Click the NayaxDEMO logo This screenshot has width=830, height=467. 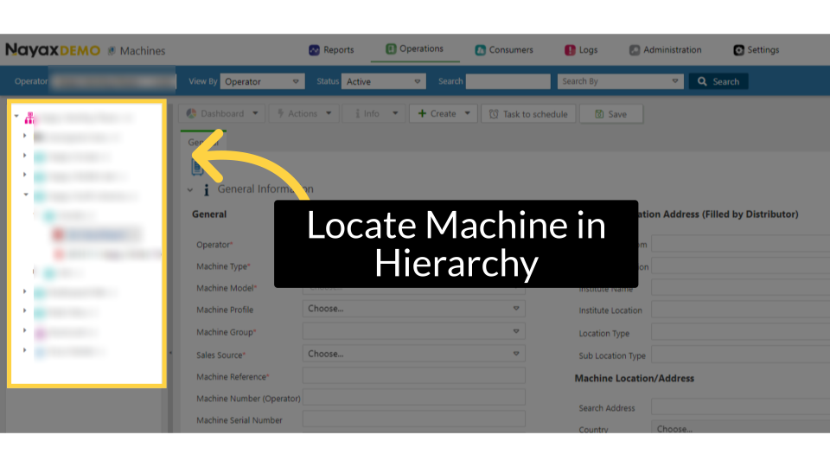coord(53,50)
